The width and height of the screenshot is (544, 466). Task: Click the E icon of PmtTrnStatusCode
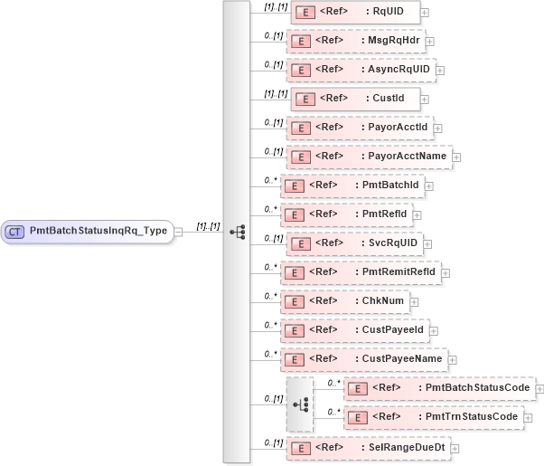(x=358, y=418)
